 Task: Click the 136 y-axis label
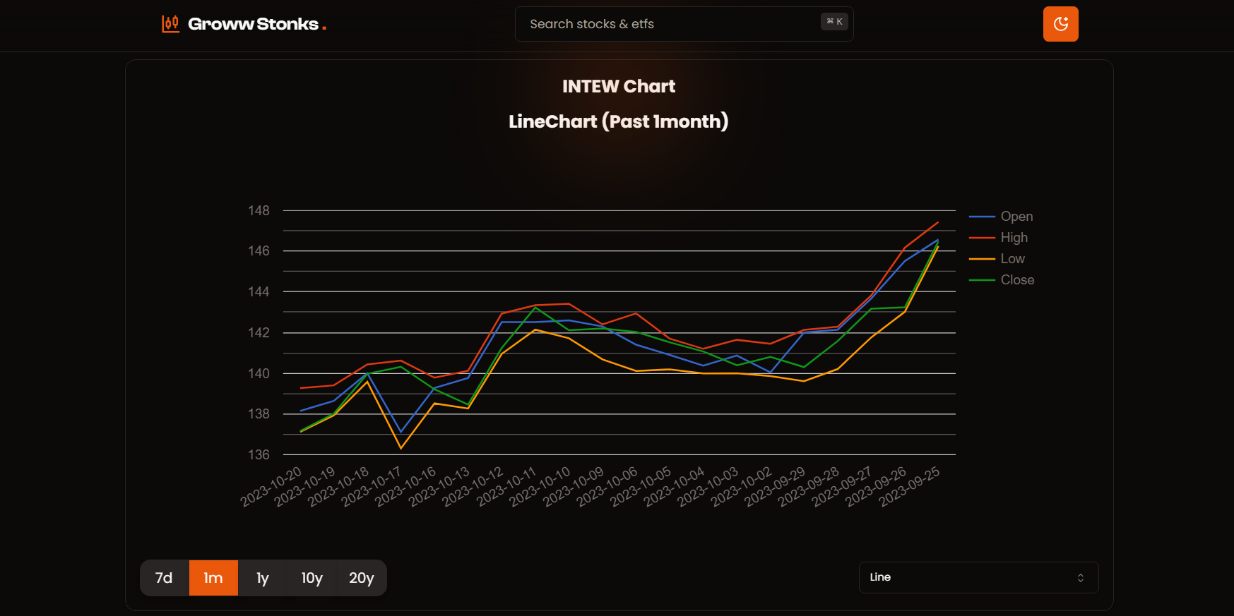point(259,454)
